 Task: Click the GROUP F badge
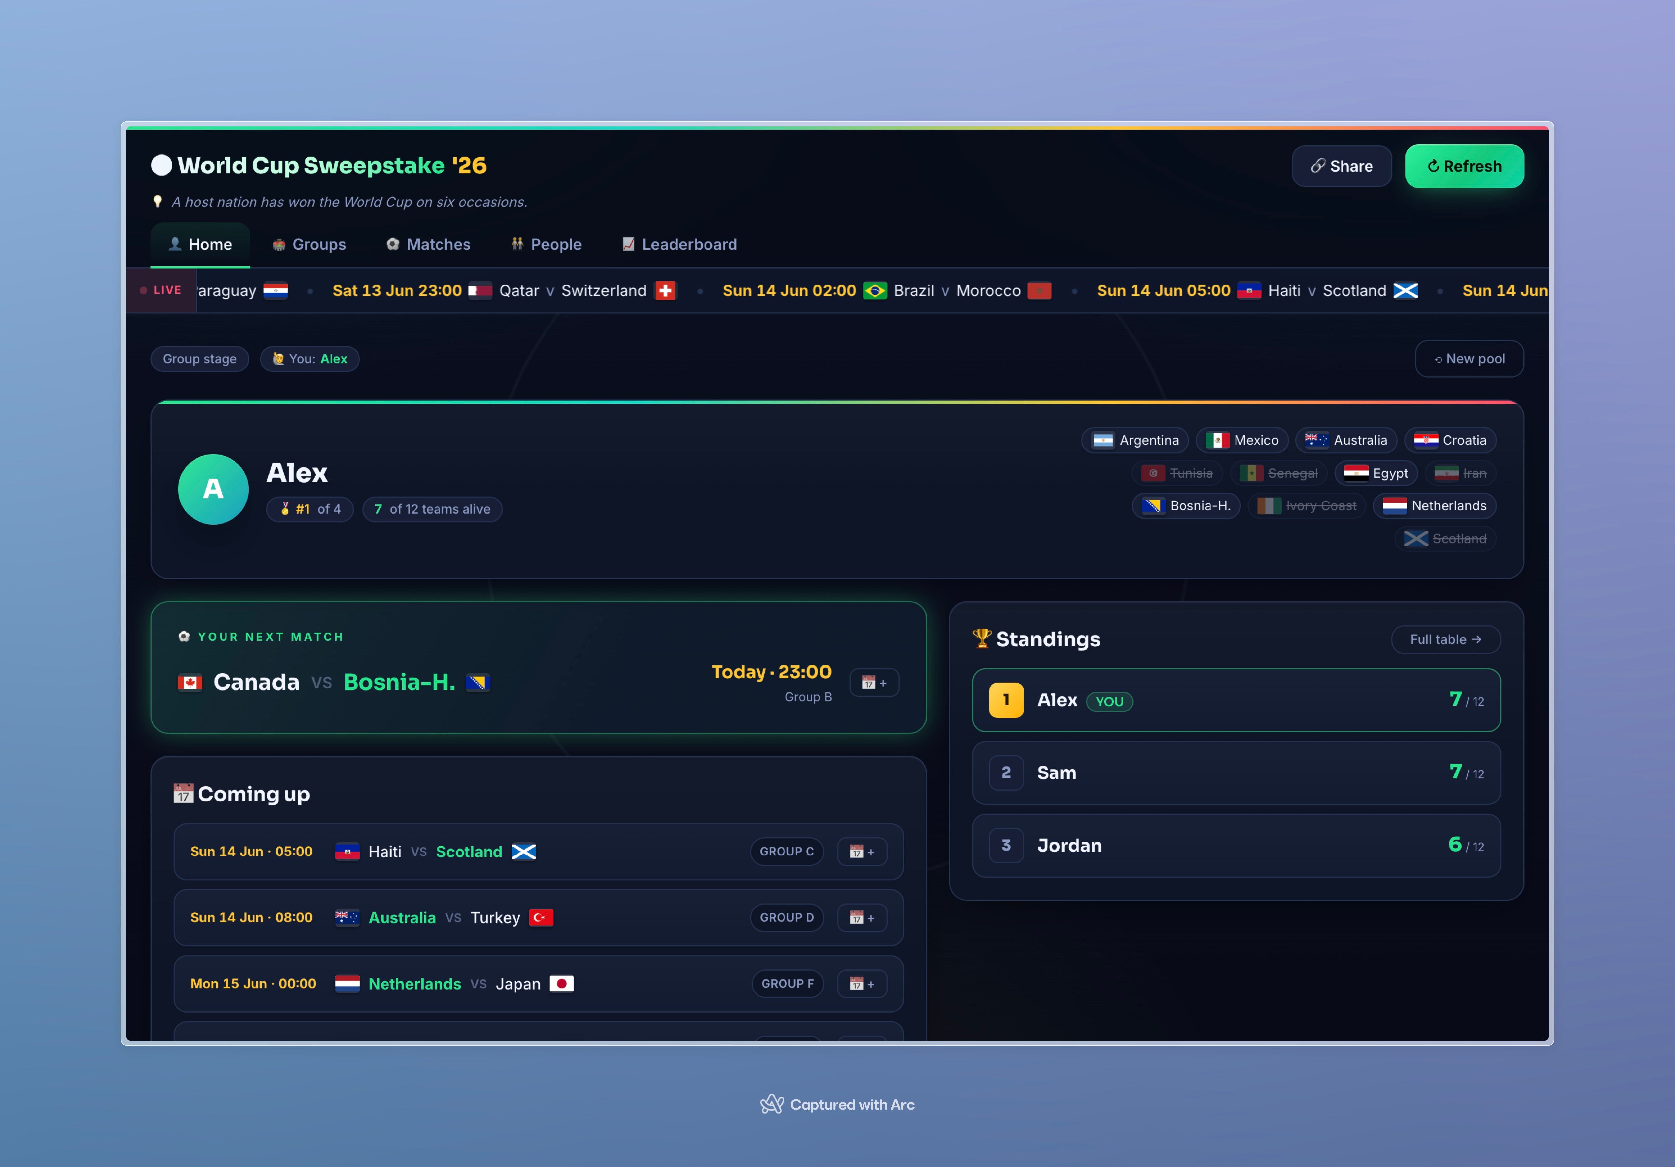click(787, 984)
